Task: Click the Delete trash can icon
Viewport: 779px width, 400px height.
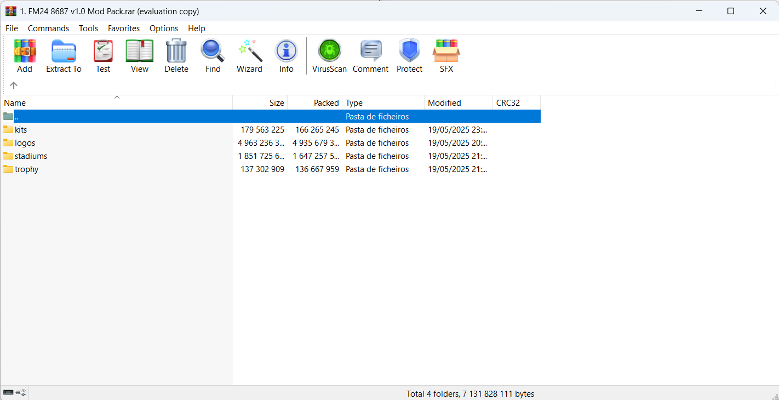Action: tap(176, 51)
